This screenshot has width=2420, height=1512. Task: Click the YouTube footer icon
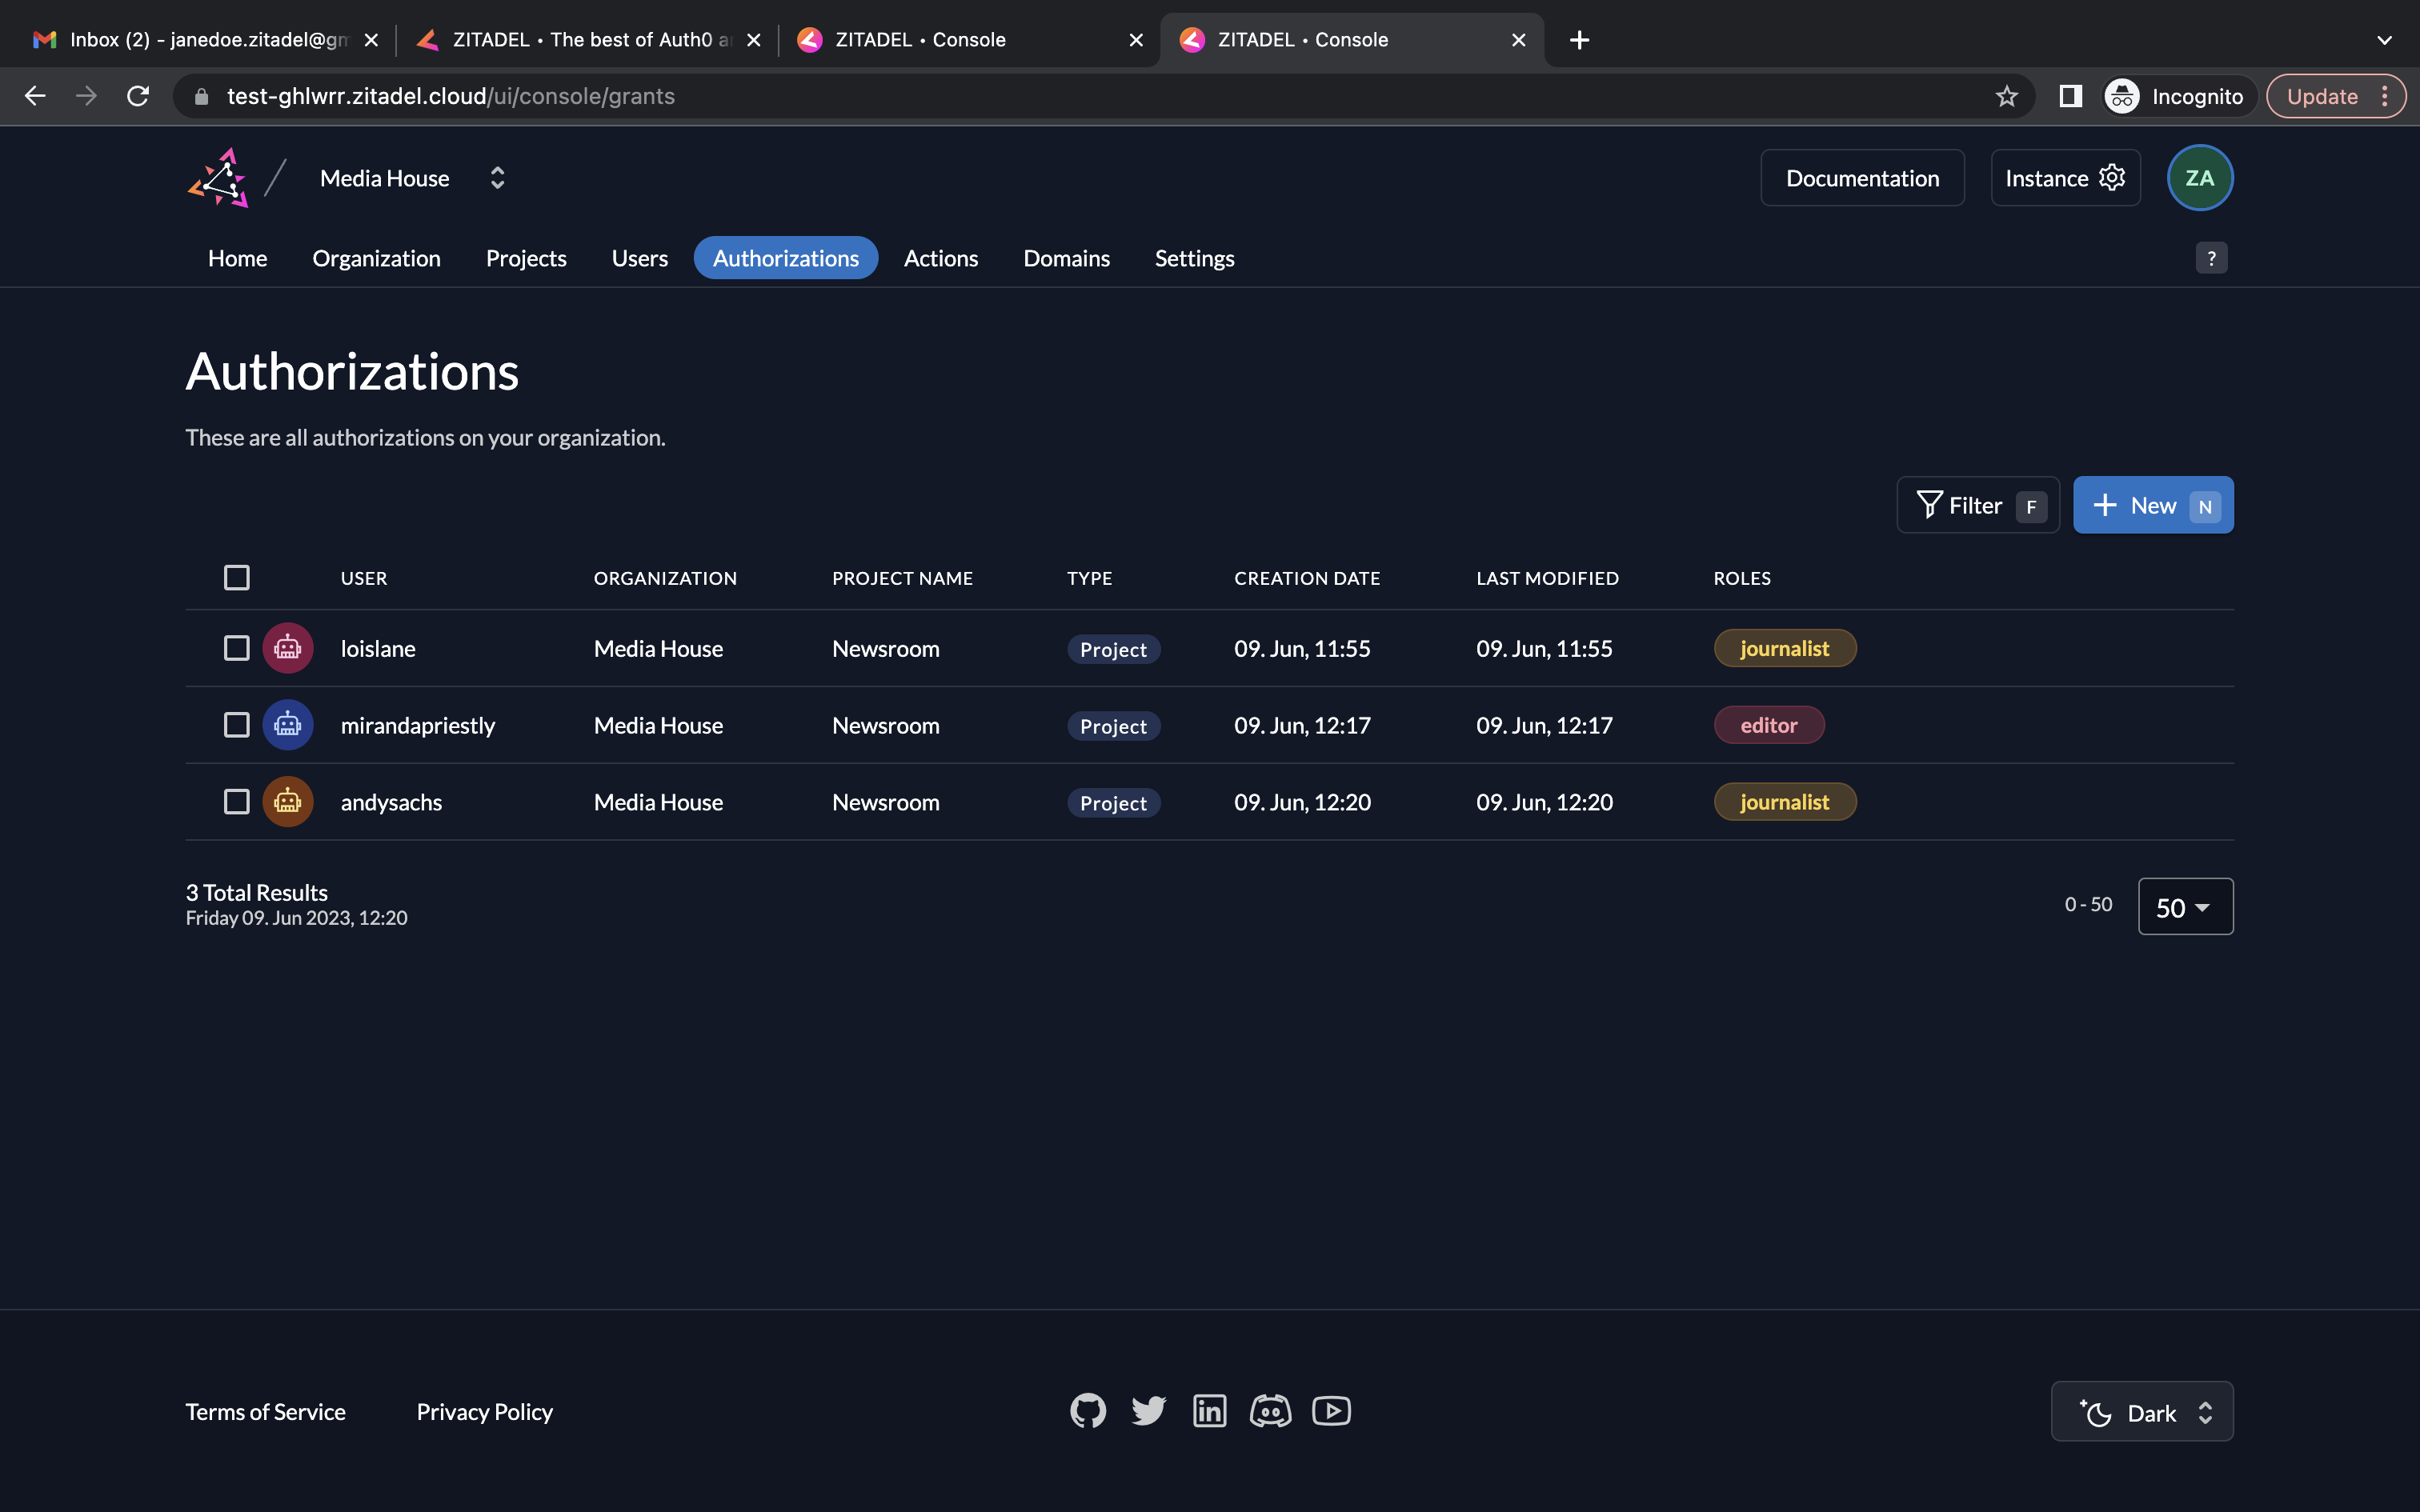[x=1331, y=1411]
